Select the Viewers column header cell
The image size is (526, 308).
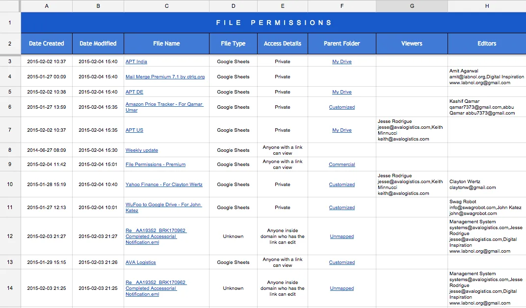411,44
